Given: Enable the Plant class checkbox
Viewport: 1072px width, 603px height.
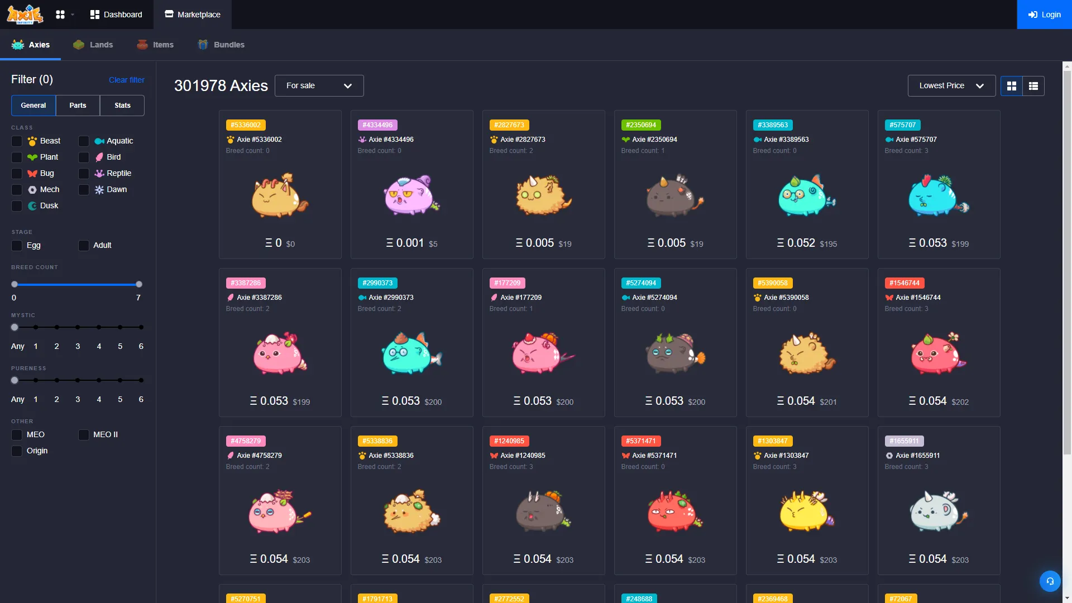Looking at the screenshot, I should click(16, 157).
